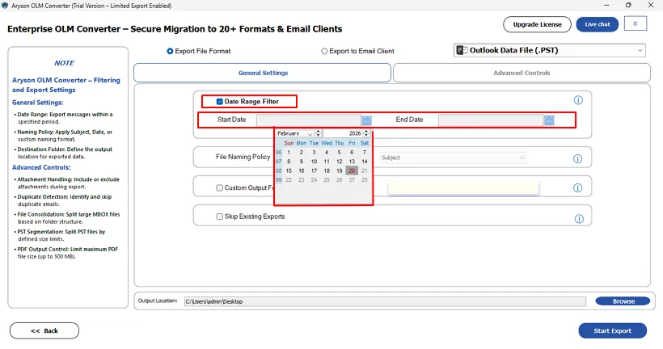Click the Output Location path field
This screenshot has height=349, width=663.
coord(384,301)
